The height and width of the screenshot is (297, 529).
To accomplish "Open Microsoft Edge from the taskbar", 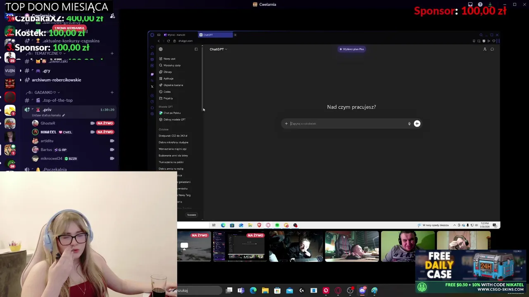I will 253,290.
